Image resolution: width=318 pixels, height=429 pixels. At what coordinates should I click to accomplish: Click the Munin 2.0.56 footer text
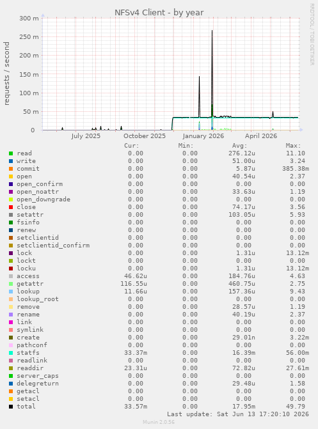click(159, 422)
